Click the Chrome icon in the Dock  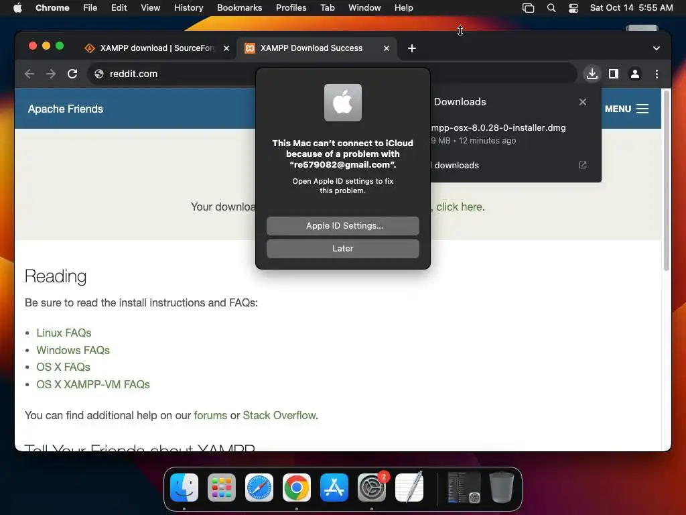[297, 488]
